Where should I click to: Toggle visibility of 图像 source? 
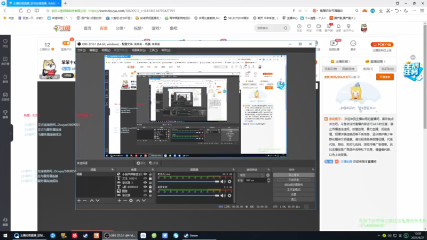(145, 191)
